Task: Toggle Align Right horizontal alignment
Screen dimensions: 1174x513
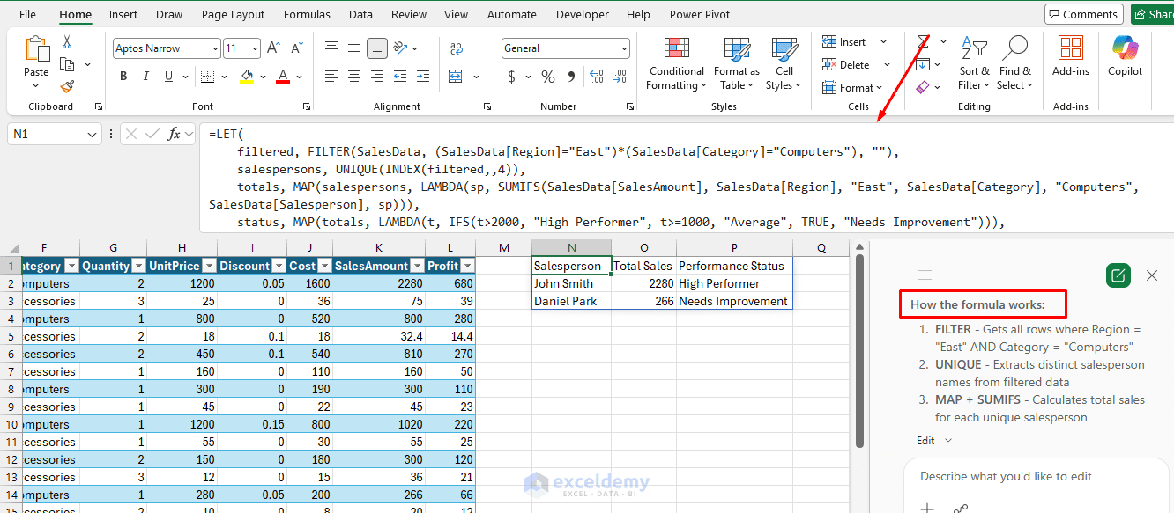Action: click(x=378, y=77)
